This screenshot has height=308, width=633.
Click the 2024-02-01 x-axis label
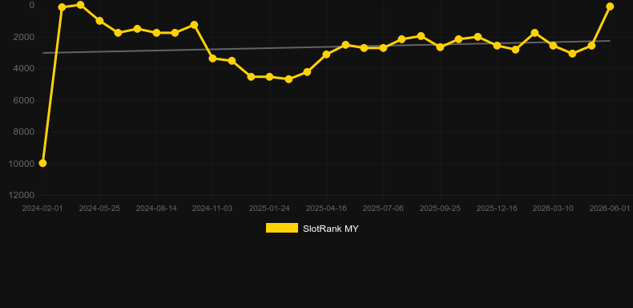42,209
